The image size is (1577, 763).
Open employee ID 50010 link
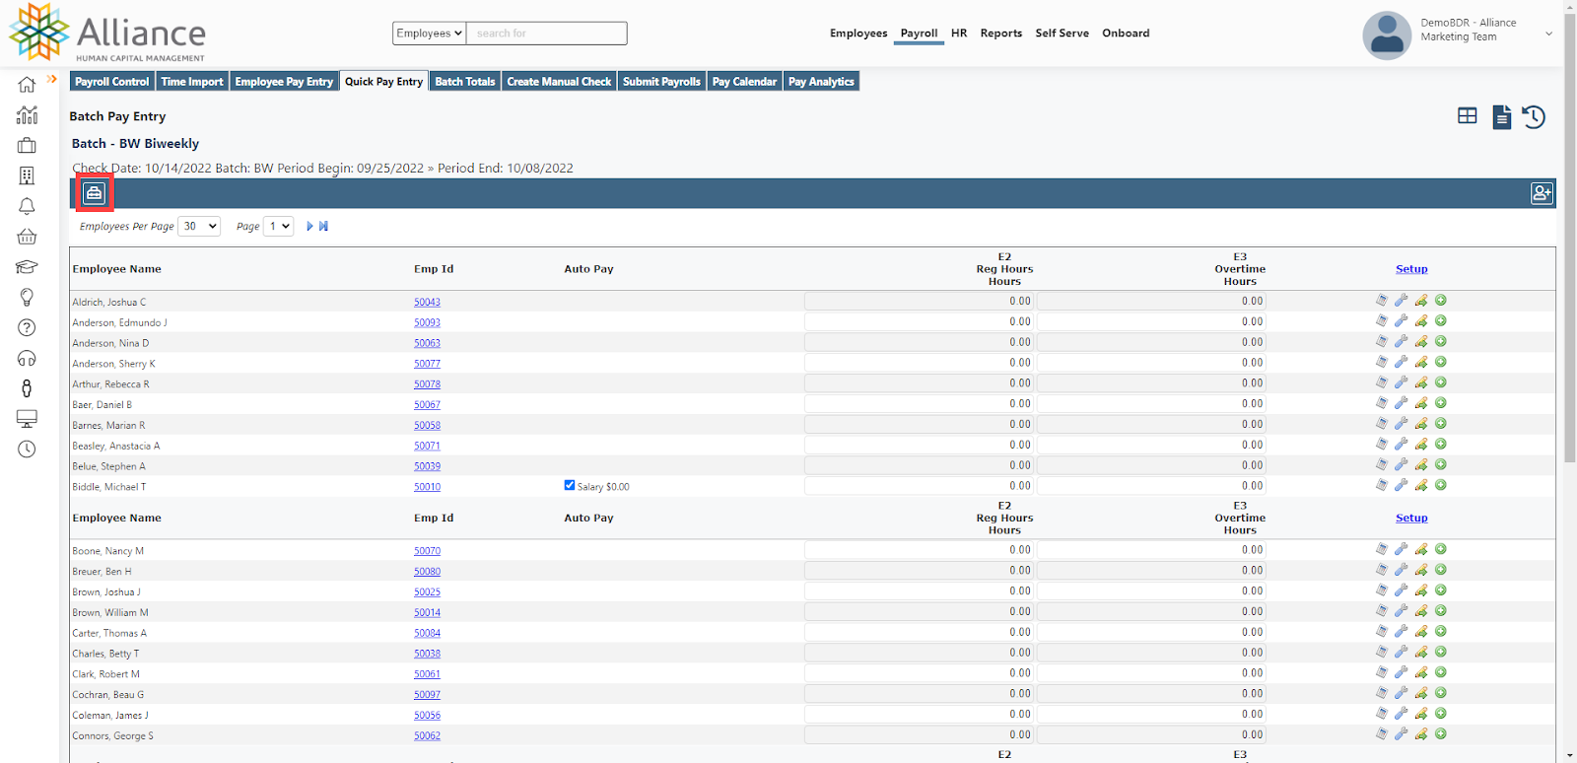click(427, 487)
